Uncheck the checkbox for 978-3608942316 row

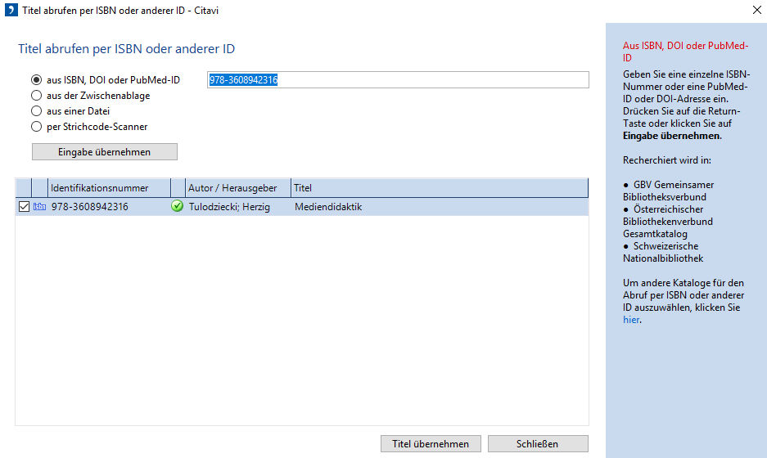click(x=24, y=207)
